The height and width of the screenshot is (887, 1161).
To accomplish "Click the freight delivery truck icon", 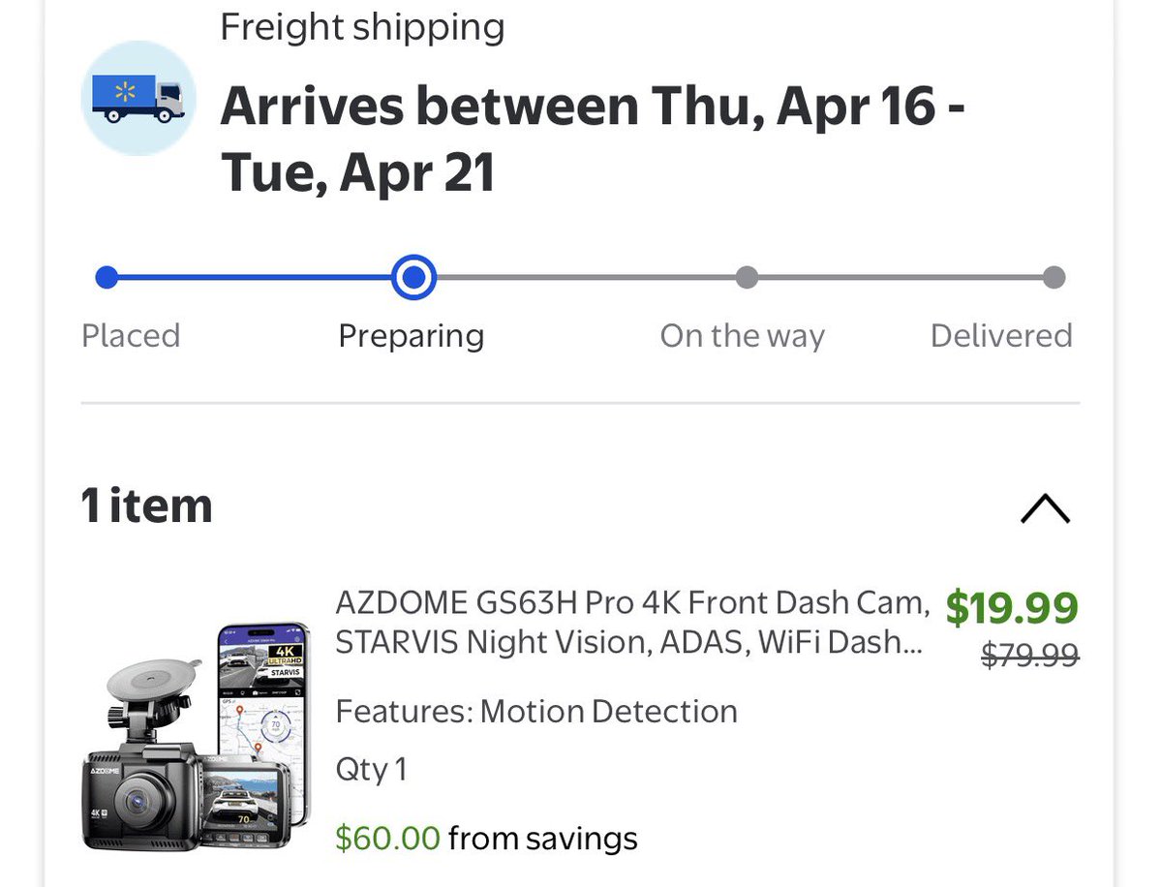I will click(138, 99).
